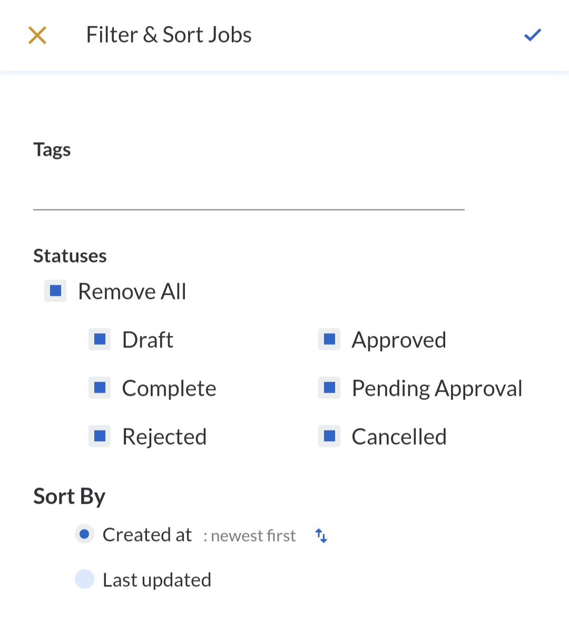The height and width of the screenshot is (630, 569).
Task: Toggle the Complete status checkbox
Action: 100,388
